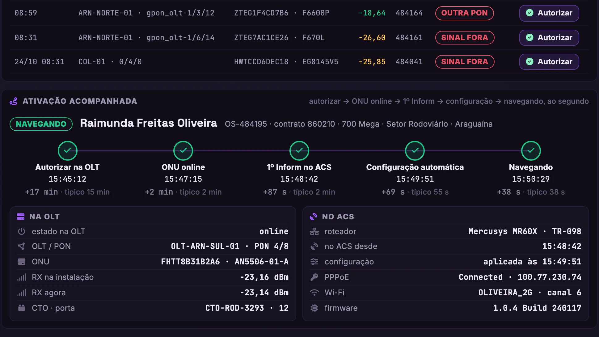Select the 1º Inform no ACS step marker
Image resolution: width=599 pixels, height=337 pixels.
coord(299,151)
